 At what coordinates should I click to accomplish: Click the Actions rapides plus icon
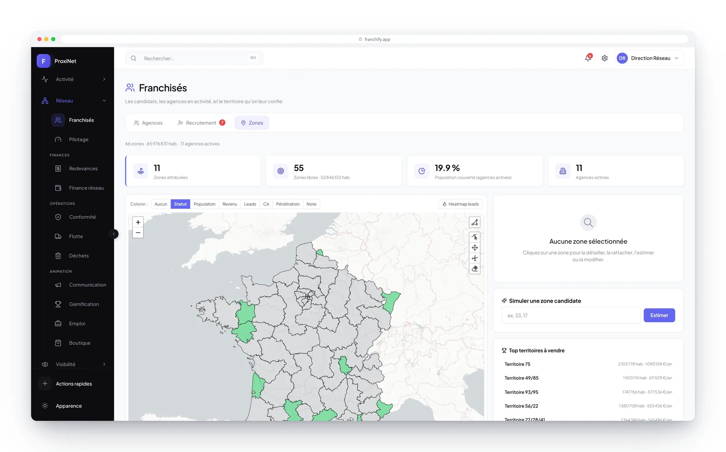click(x=45, y=384)
